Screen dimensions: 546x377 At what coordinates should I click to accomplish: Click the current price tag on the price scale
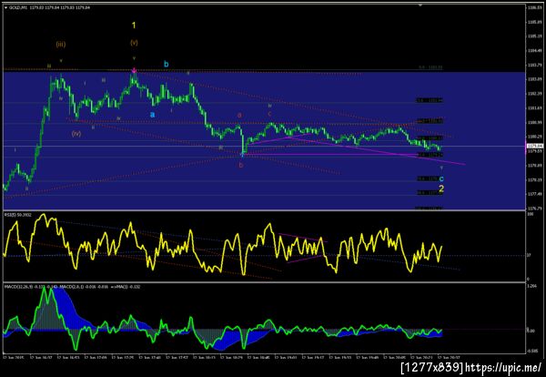click(x=535, y=146)
